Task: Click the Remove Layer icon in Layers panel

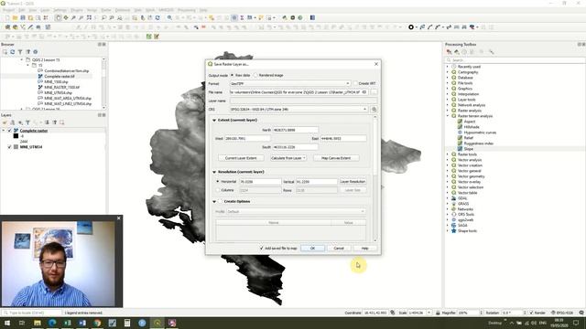Action: pos(62,122)
